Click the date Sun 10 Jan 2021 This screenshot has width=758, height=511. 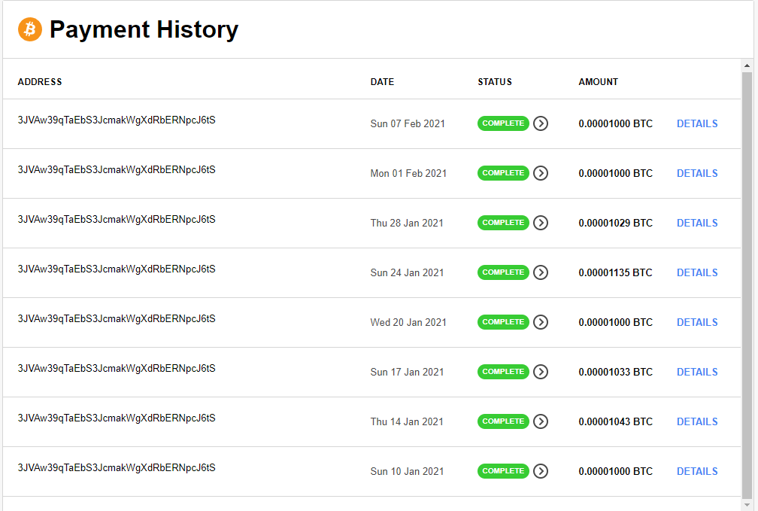pyautogui.click(x=407, y=471)
